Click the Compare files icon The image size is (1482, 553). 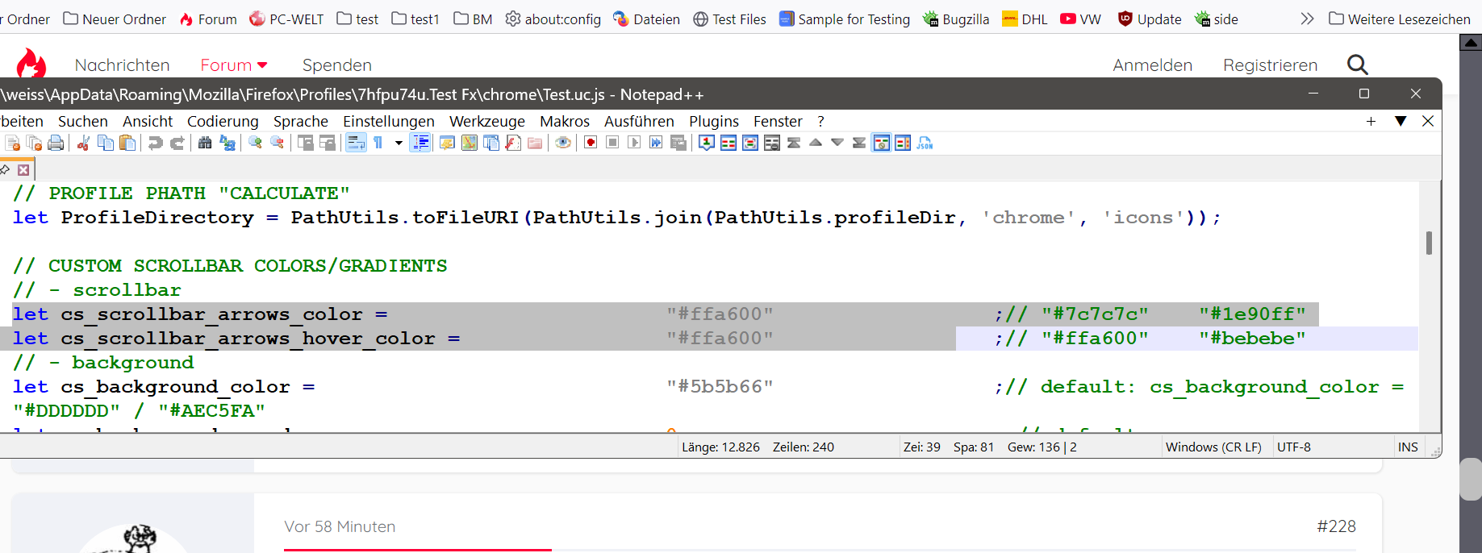click(x=728, y=143)
